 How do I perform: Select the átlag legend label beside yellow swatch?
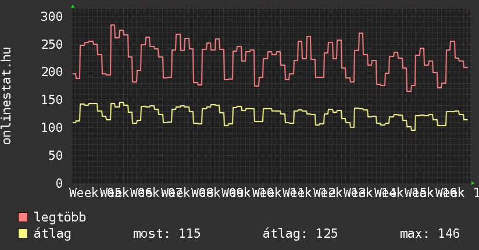click(52, 234)
